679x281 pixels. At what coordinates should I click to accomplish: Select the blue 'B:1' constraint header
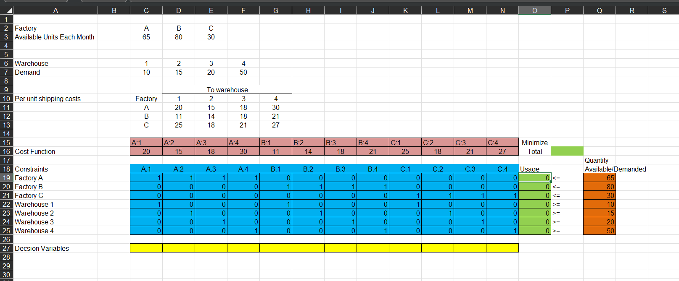coord(276,169)
